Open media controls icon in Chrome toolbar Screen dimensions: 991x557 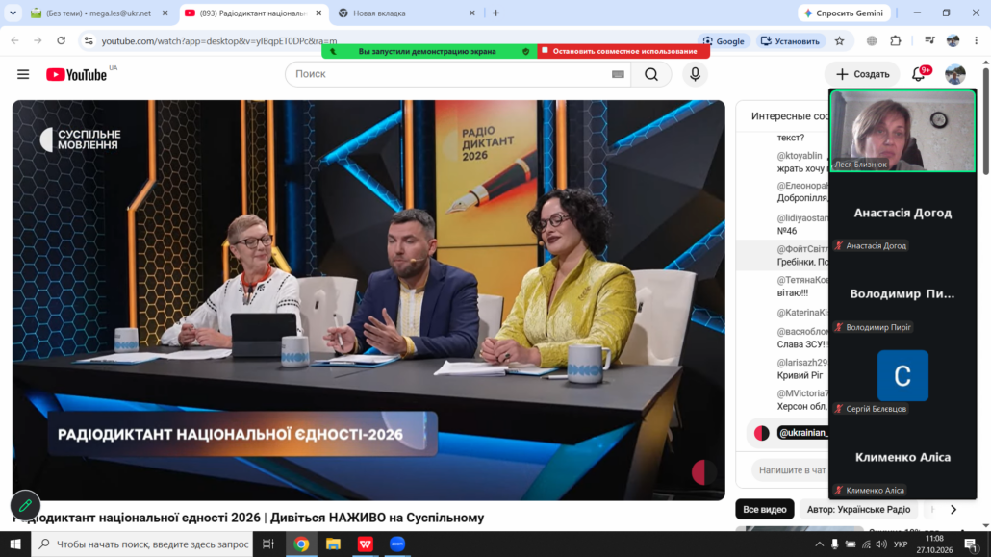(929, 41)
